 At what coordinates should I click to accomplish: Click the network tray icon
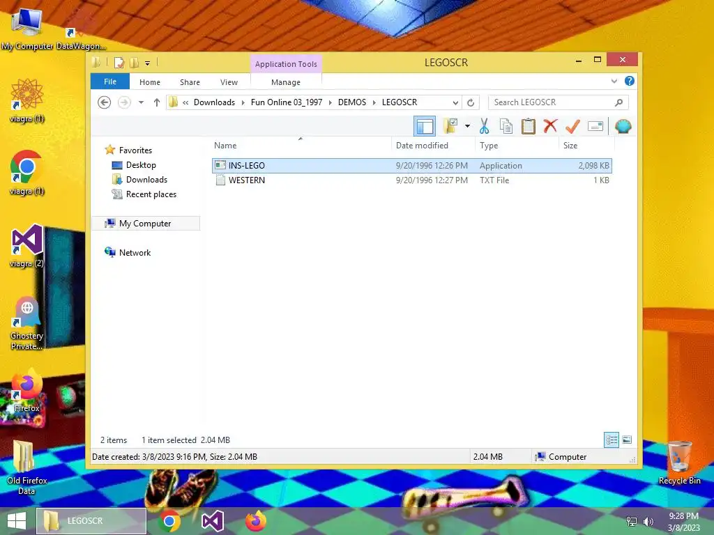click(632, 522)
